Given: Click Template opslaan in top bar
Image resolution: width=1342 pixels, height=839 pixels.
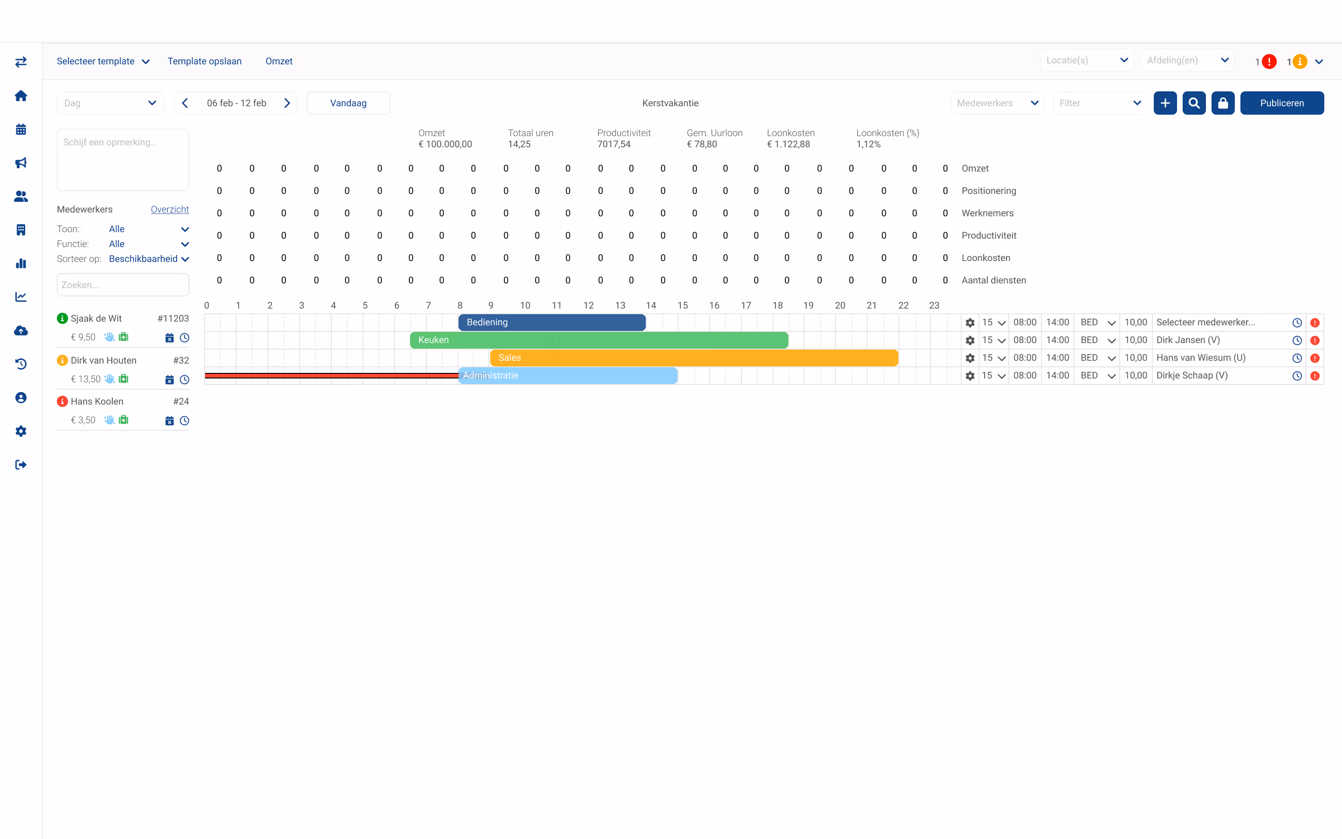Looking at the screenshot, I should (x=205, y=61).
